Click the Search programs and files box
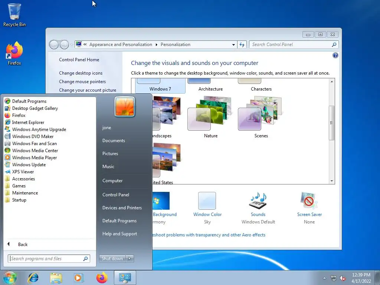The width and height of the screenshot is (380, 285). click(49, 259)
